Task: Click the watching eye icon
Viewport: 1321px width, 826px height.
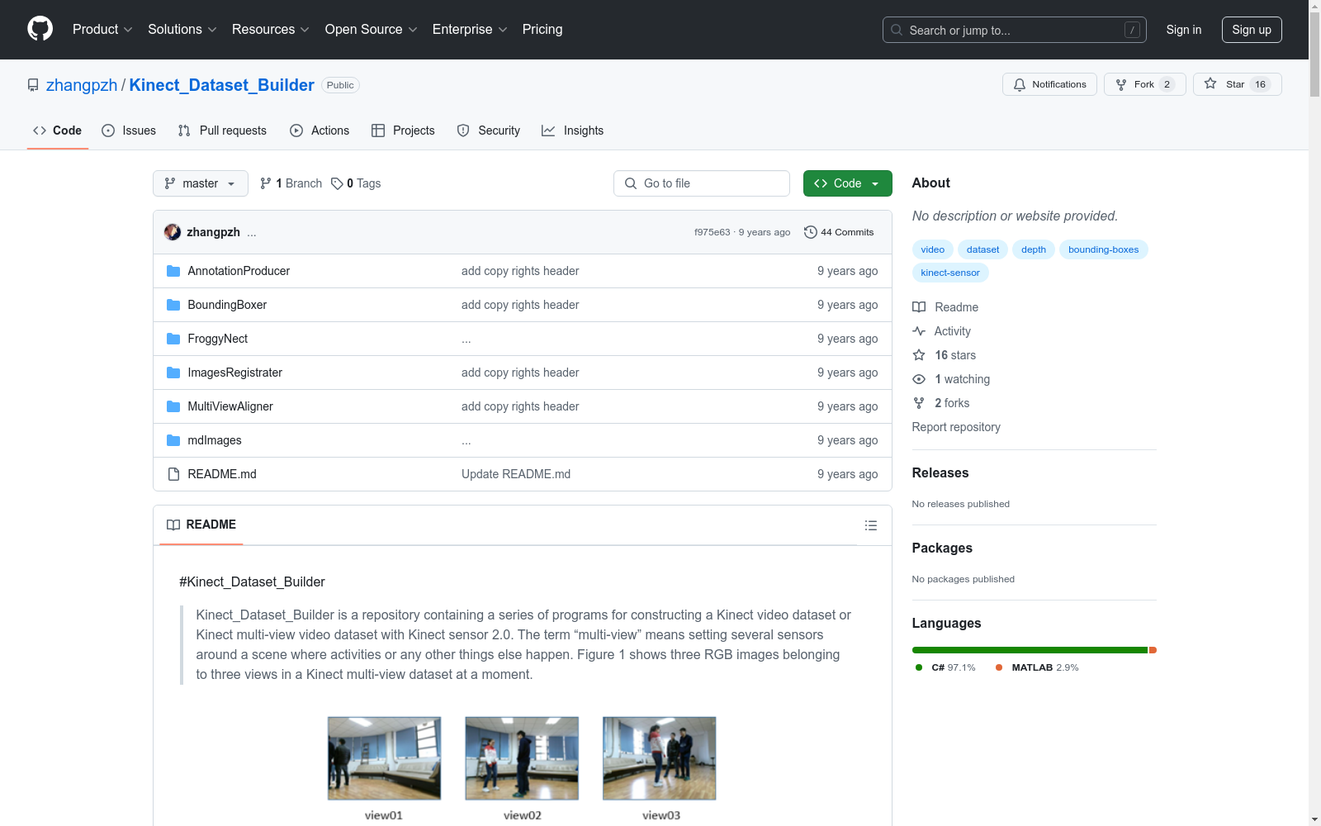Action: tap(919, 379)
